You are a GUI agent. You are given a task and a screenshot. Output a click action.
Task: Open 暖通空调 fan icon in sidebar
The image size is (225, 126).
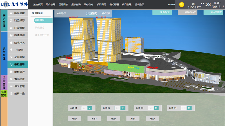(11, 35)
